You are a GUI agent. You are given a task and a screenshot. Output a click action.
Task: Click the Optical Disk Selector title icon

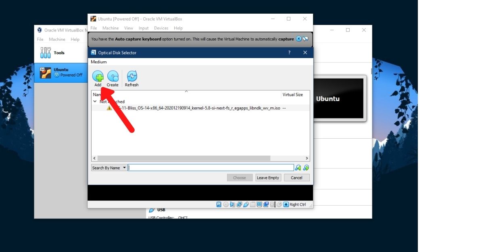click(x=94, y=52)
